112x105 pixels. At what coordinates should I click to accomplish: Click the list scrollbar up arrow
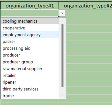[62, 21]
